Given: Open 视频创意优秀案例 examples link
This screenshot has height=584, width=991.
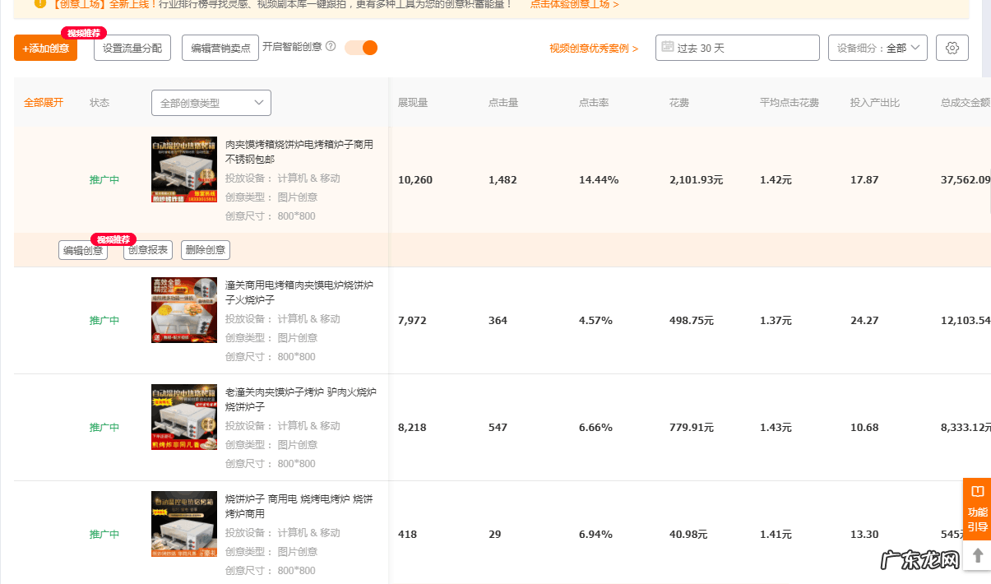Looking at the screenshot, I should (586, 48).
